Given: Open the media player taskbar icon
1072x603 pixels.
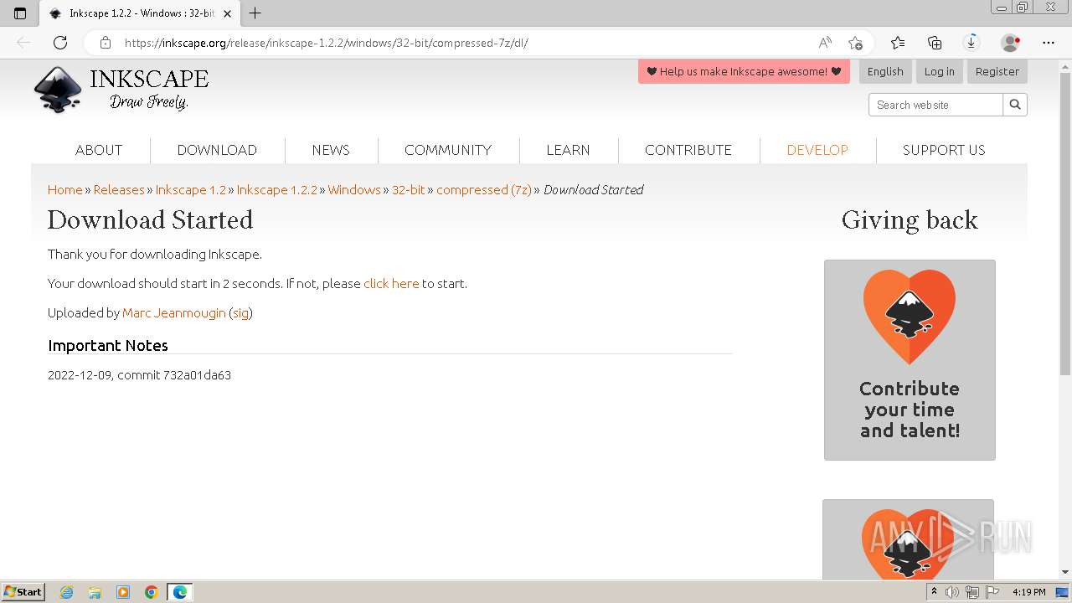Looking at the screenshot, I should (123, 592).
